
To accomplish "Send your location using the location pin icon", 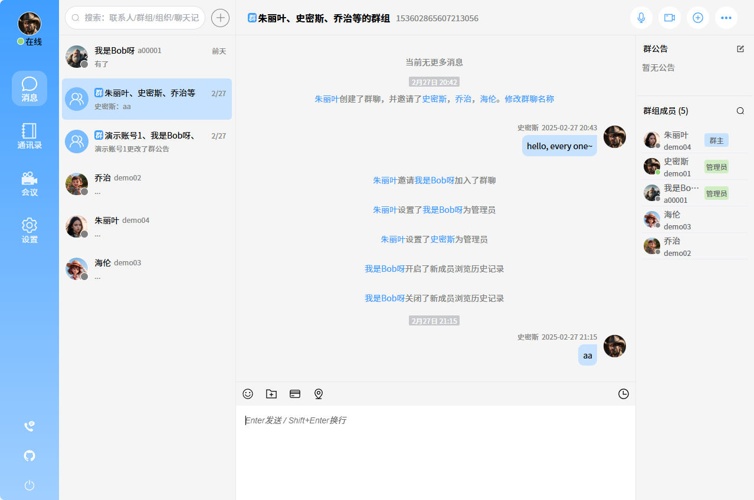I will 318,393.
